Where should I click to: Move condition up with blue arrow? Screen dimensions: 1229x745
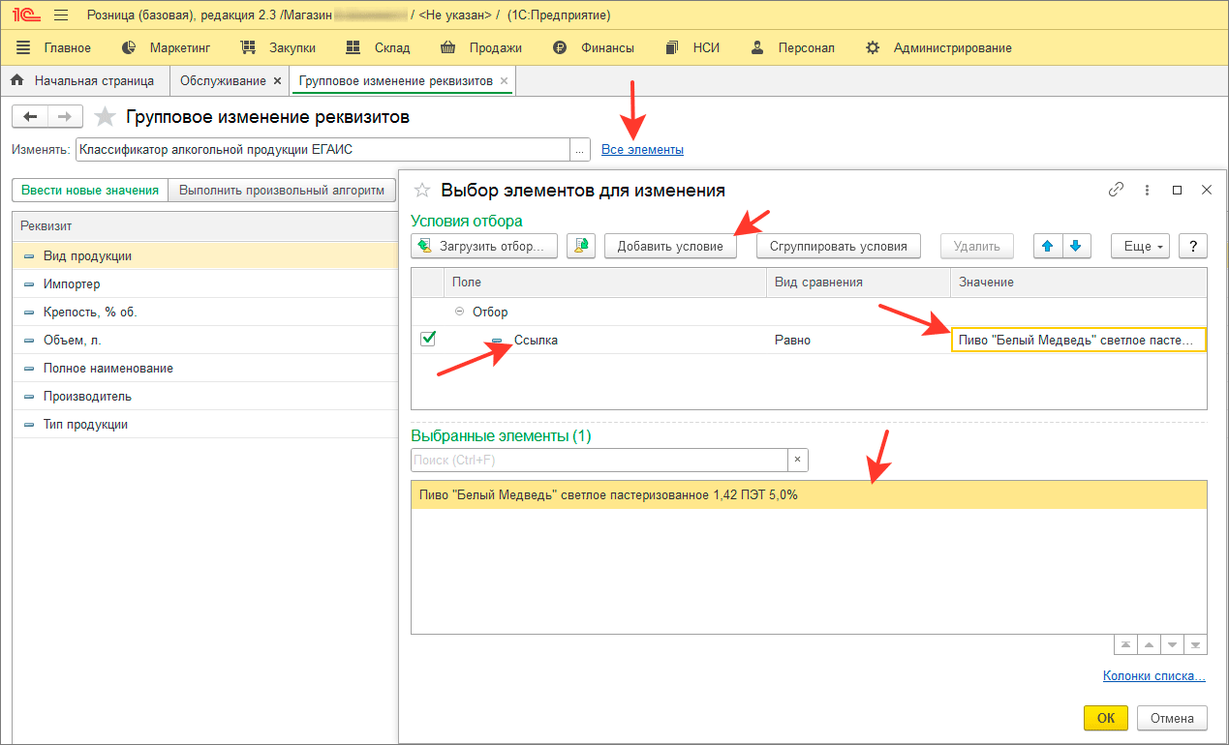tap(1048, 246)
